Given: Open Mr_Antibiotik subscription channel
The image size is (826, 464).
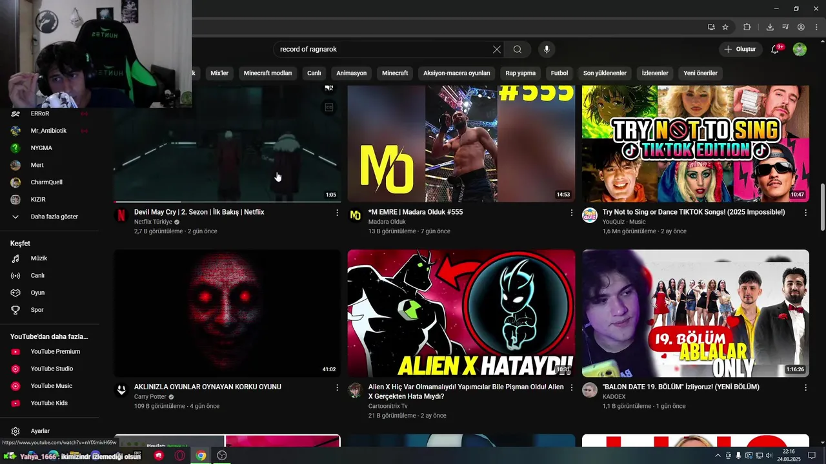Looking at the screenshot, I should [50, 131].
